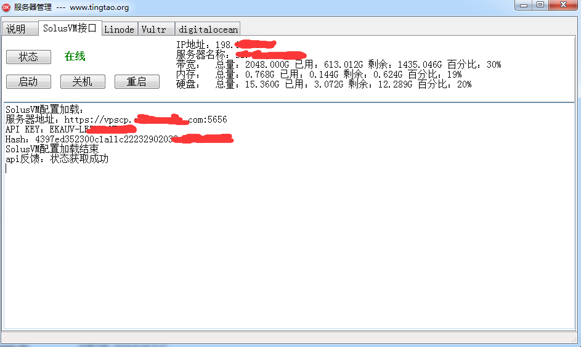Switch to the Vultr tab
Screen dimensions: 581x347
(x=156, y=29)
